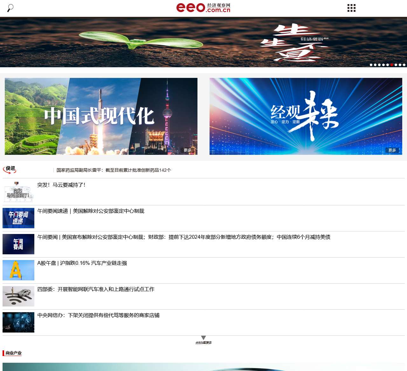Open 午间要闻速递 article link
Image resolution: width=407 pixels, height=371 pixels.
click(91, 211)
